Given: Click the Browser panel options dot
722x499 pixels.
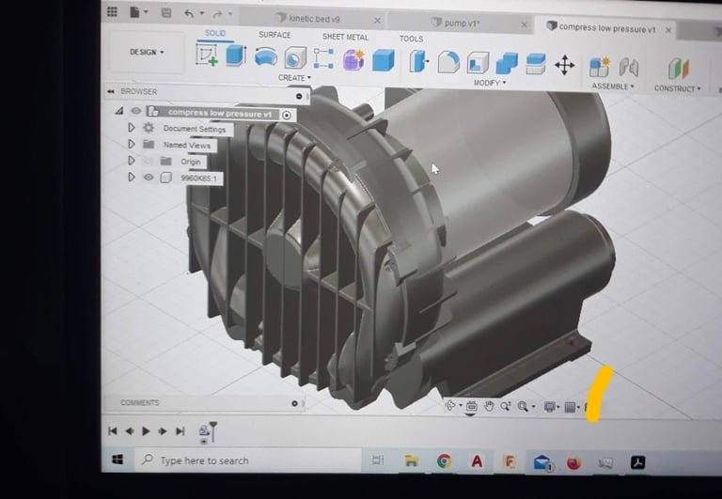Looking at the screenshot, I should [x=299, y=96].
